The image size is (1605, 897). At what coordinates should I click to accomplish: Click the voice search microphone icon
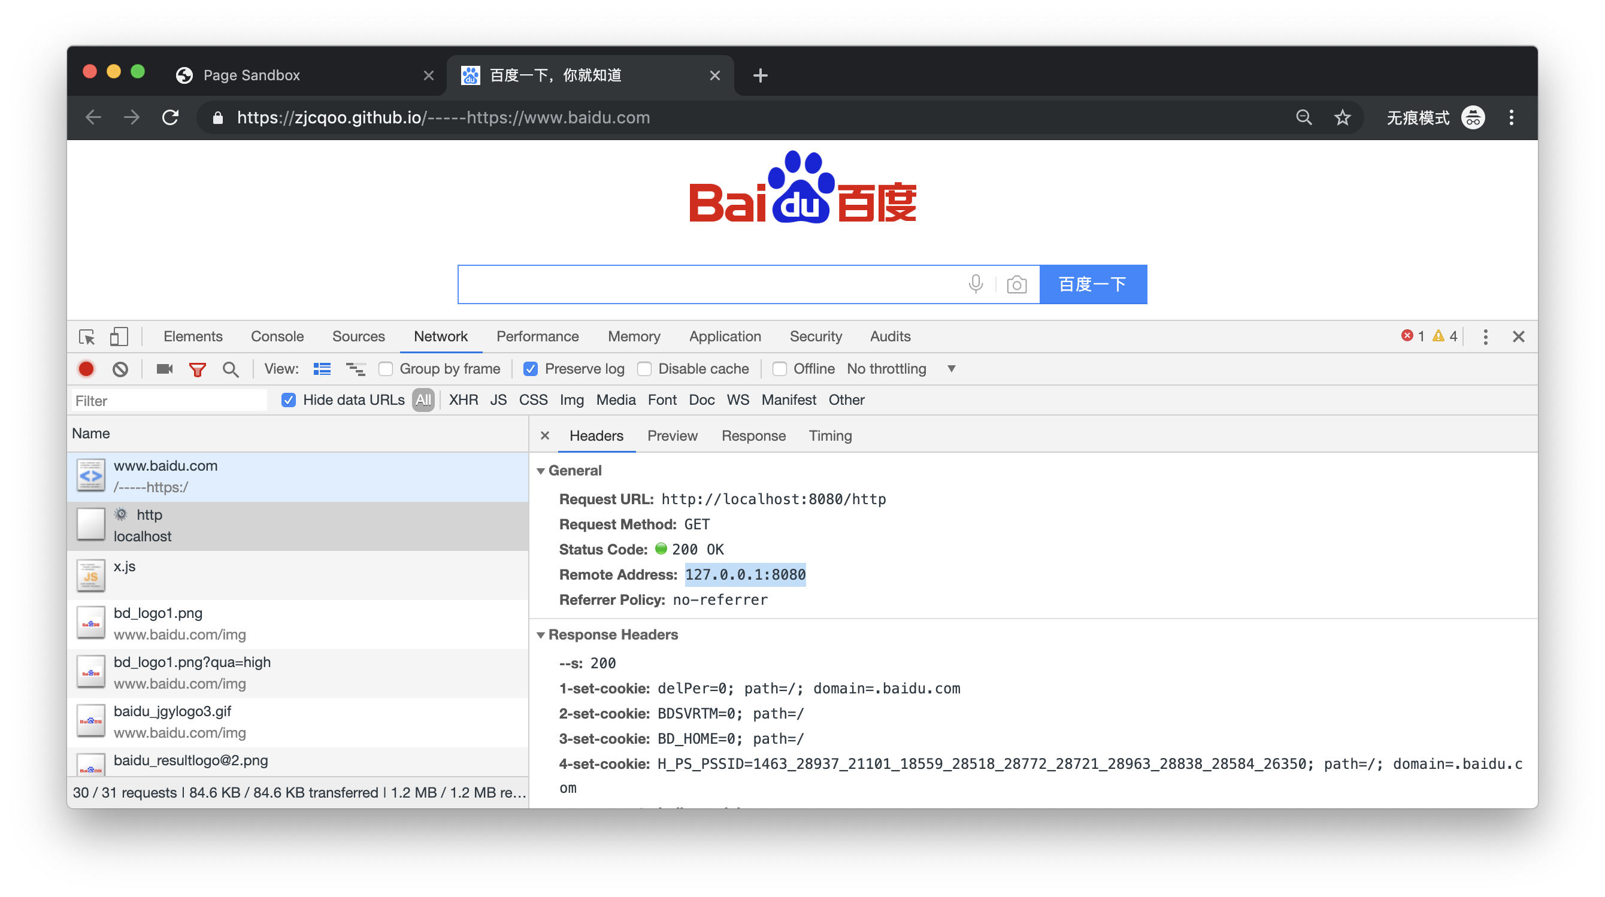[976, 284]
